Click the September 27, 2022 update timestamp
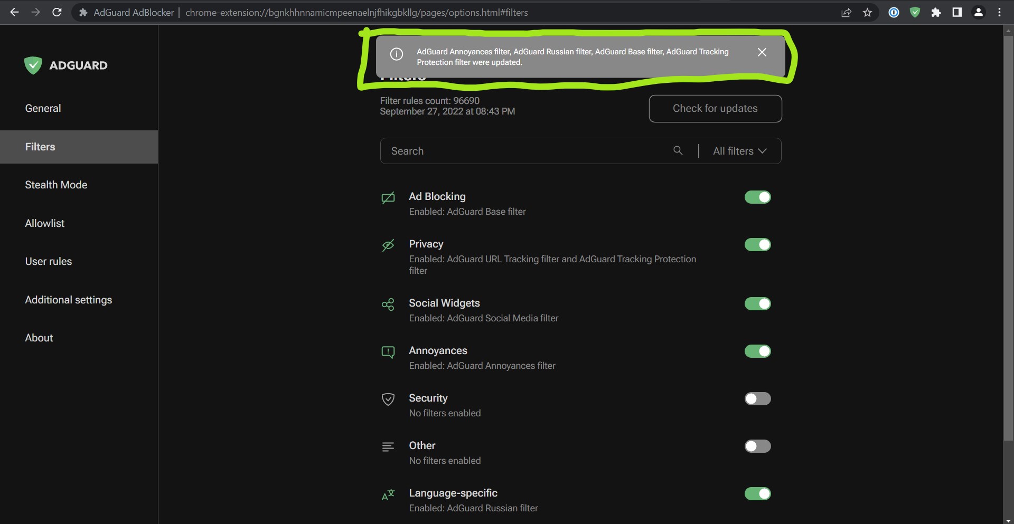The height and width of the screenshot is (524, 1014). pyautogui.click(x=447, y=111)
